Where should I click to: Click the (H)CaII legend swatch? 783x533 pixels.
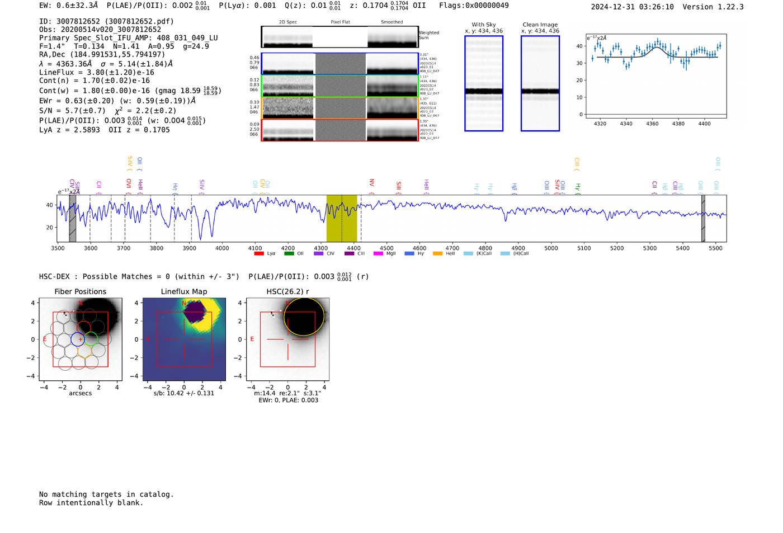(505, 254)
